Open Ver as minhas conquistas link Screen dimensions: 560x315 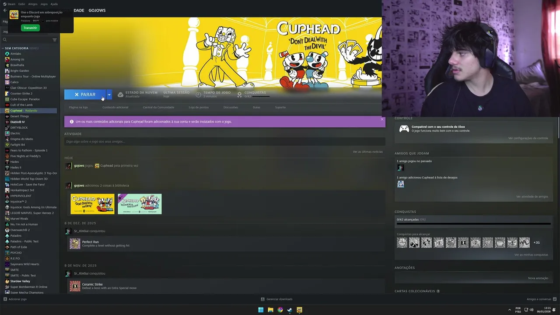(531, 255)
